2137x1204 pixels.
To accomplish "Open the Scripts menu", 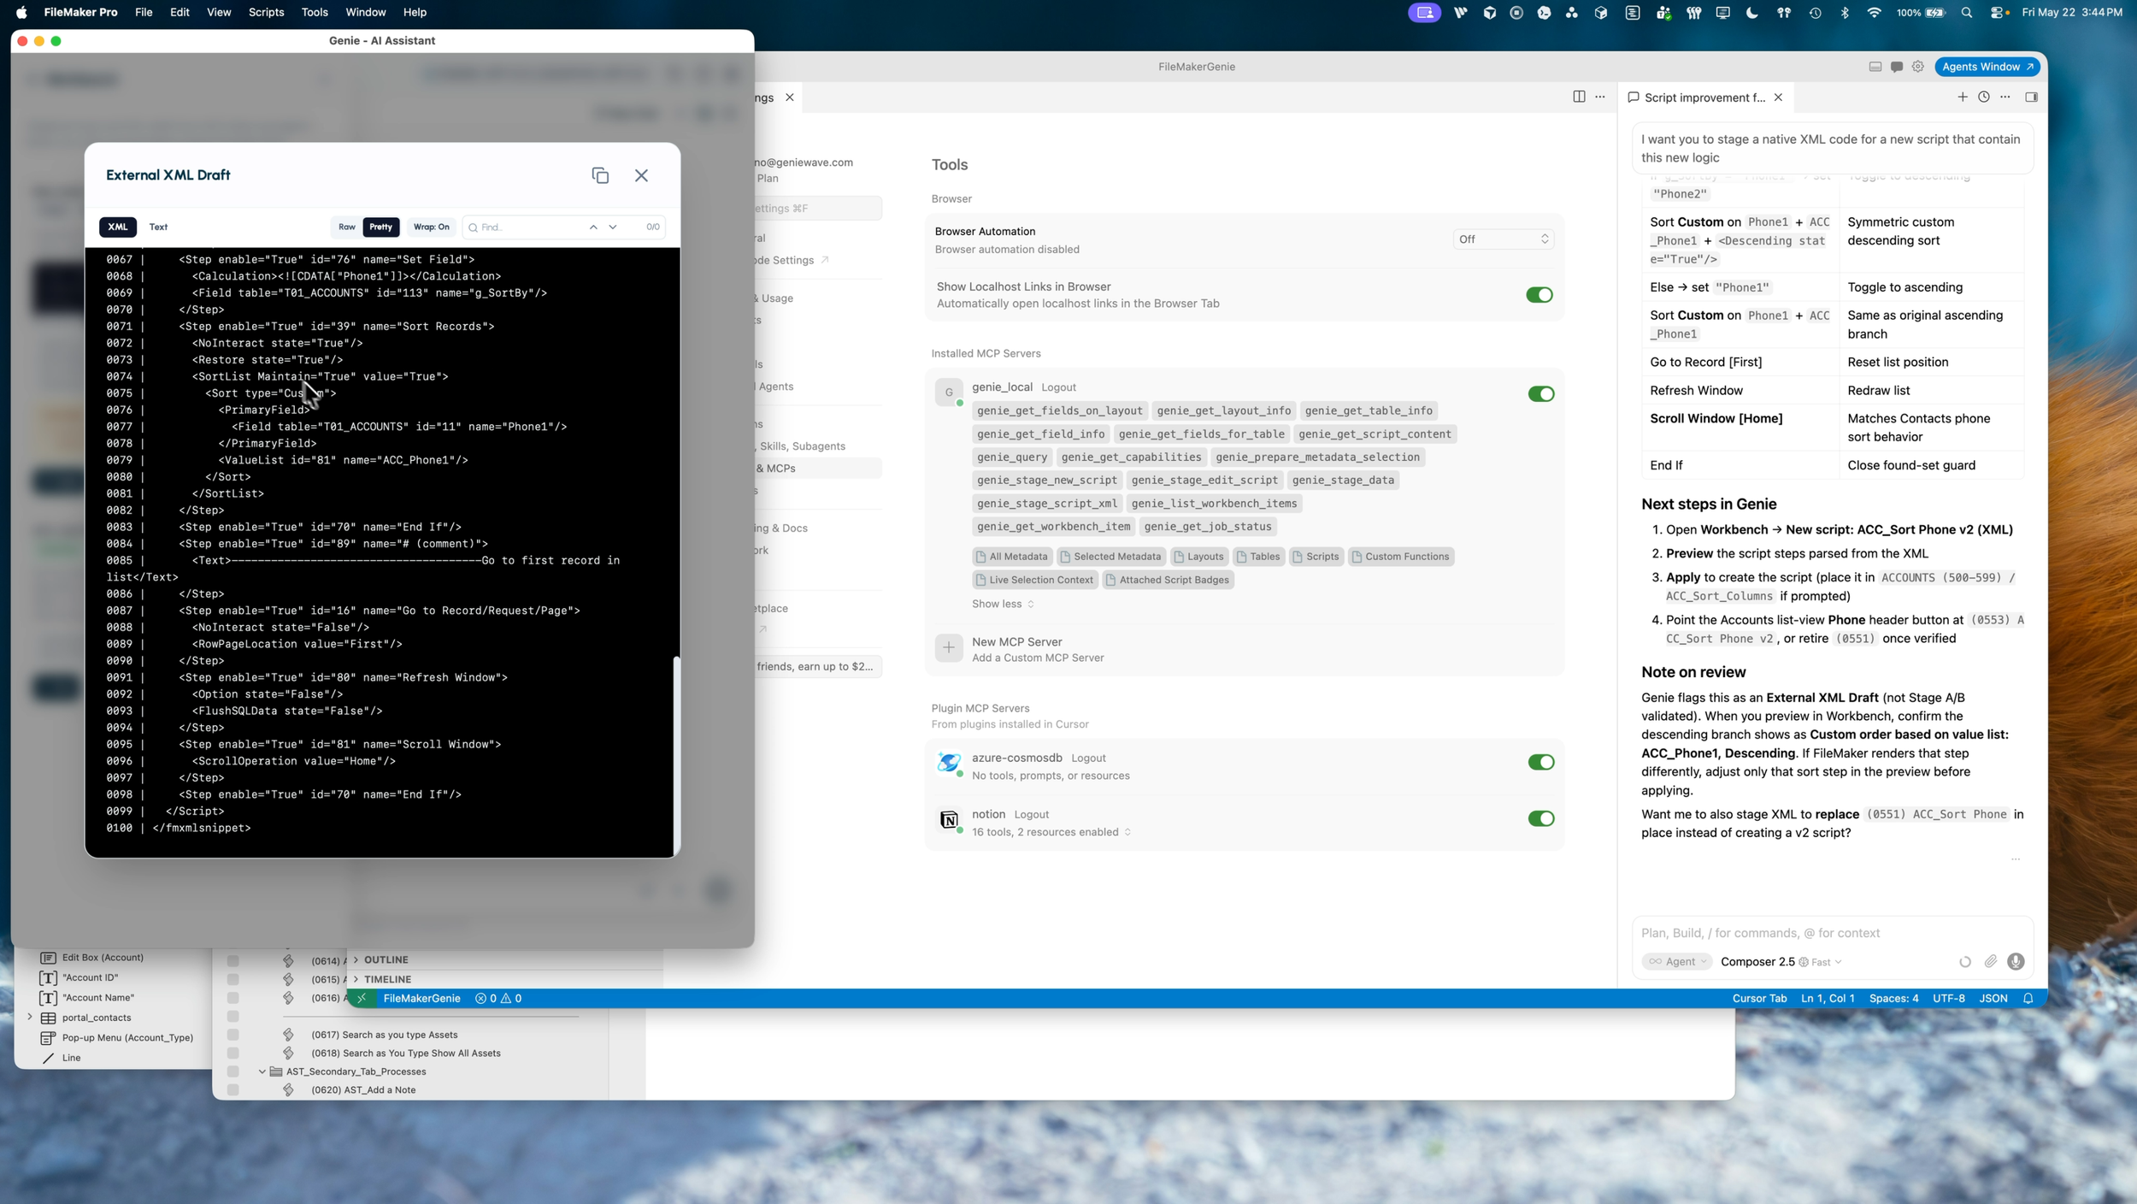I will tap(266, 12).
